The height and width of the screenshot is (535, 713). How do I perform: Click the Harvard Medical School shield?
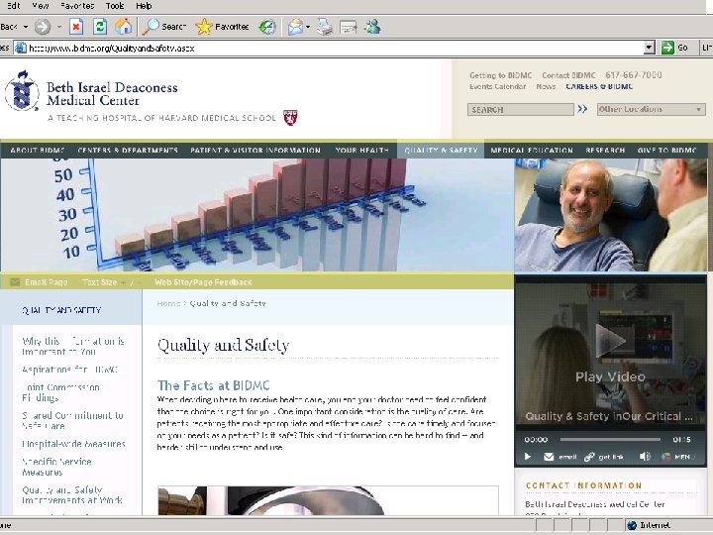[290, 117]
